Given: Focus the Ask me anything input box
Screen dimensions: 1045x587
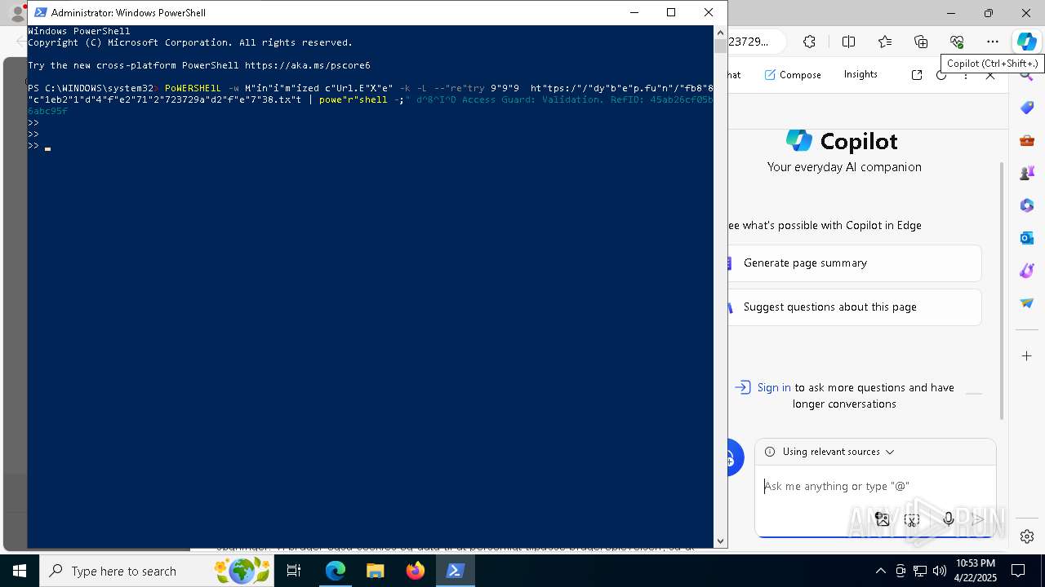Looking at the screenshot, I should coord(875,486).
